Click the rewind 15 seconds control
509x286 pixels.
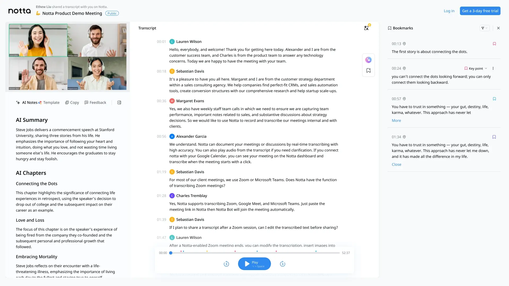(x=226, y=264)
